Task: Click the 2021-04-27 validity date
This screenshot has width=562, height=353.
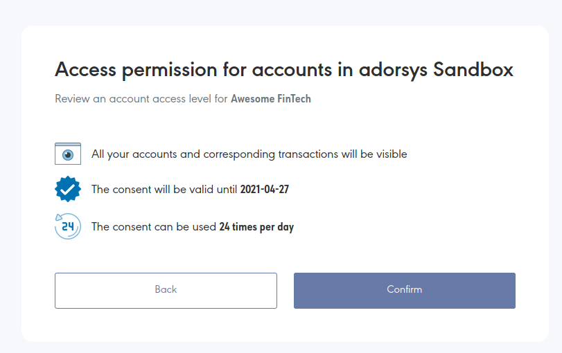Action: [x=265, y=190]
